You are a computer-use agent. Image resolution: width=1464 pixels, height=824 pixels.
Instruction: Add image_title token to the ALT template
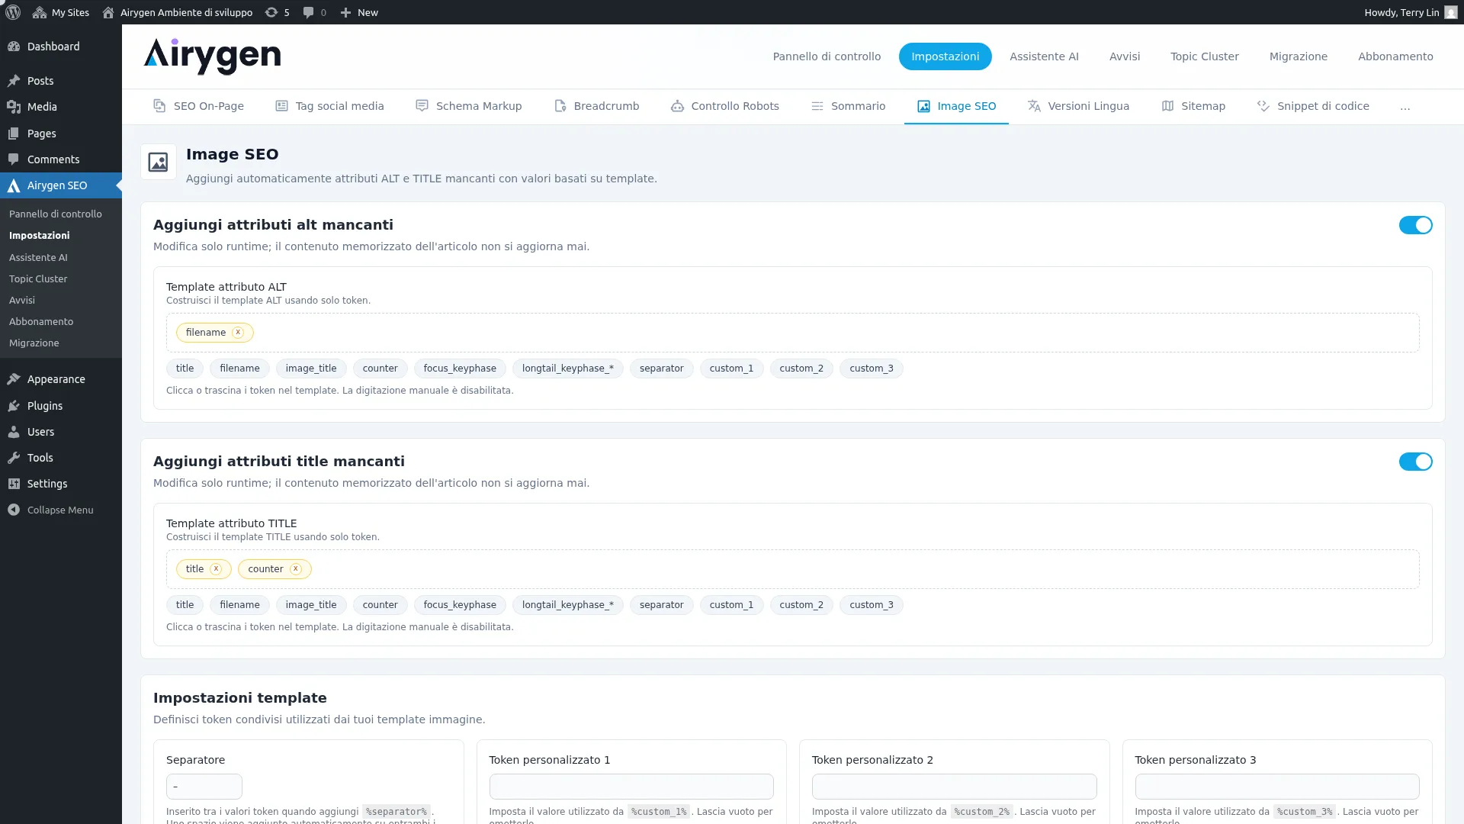coord(311,369)
